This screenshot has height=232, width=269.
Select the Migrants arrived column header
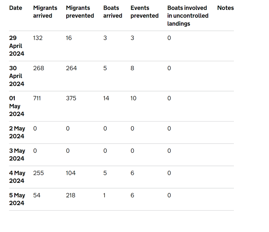point(45,12)
